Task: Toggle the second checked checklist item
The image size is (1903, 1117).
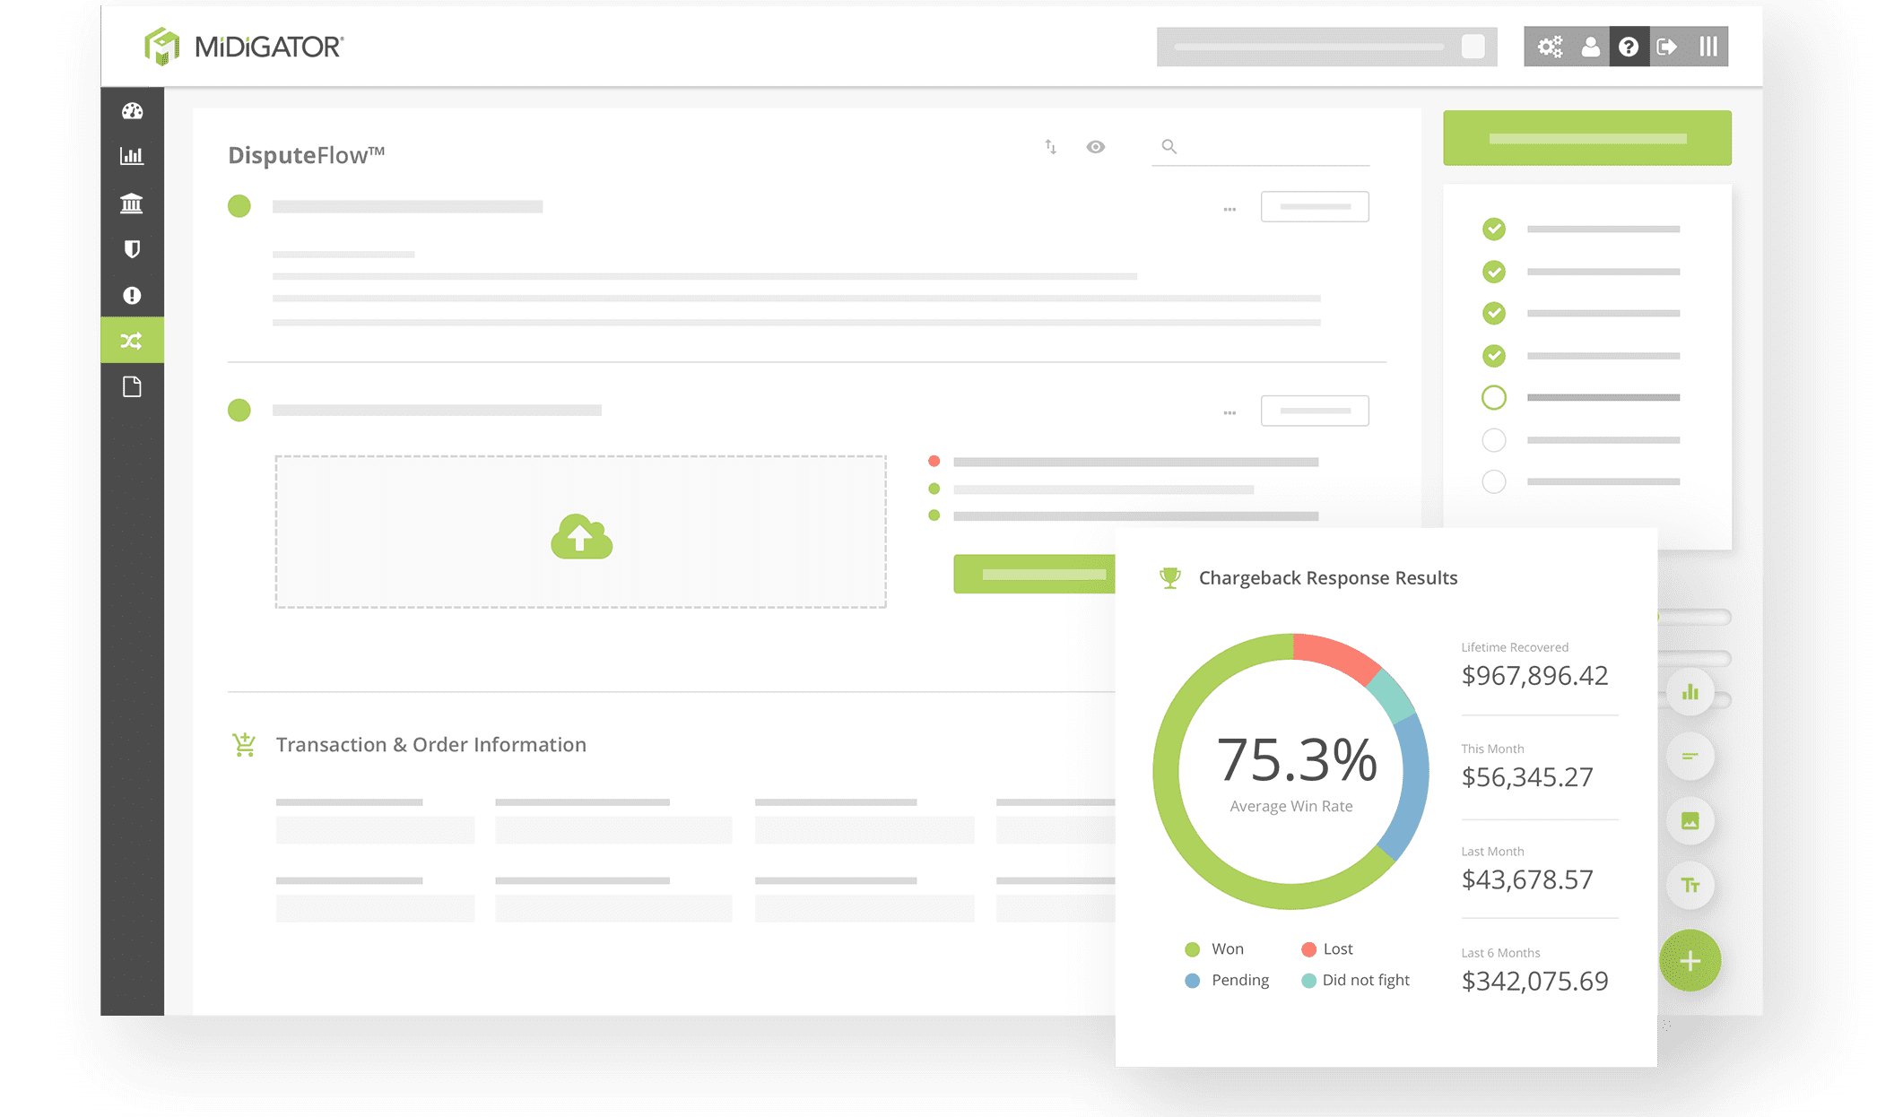Action: point(1494,272)
